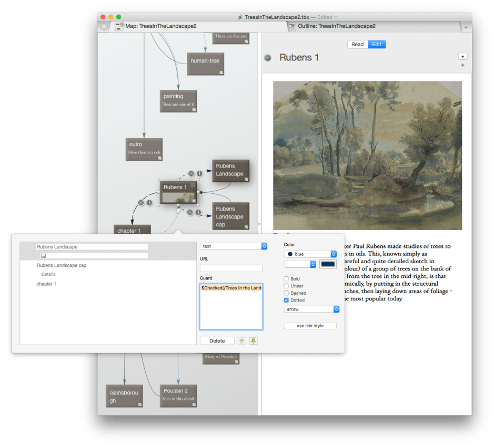Open the blue color name dropdown
Image resolution: width=494 pixels, height=447 pixels.
310,254
